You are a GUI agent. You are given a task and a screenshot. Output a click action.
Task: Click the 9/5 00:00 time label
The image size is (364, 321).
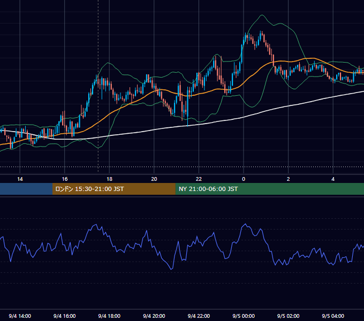click(244, 316)
